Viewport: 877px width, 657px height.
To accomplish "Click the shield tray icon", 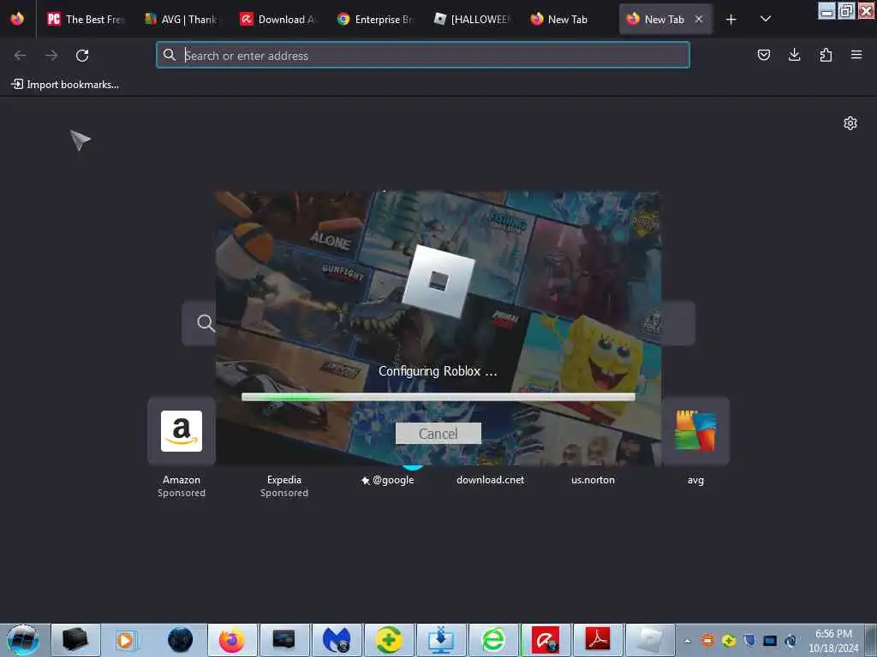I will click(749, 640).
